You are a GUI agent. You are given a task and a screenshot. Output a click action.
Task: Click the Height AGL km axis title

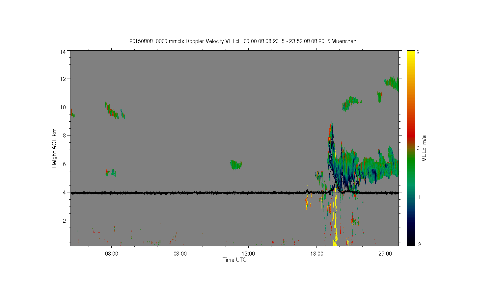pyautogui.click(x=54, y=148)
